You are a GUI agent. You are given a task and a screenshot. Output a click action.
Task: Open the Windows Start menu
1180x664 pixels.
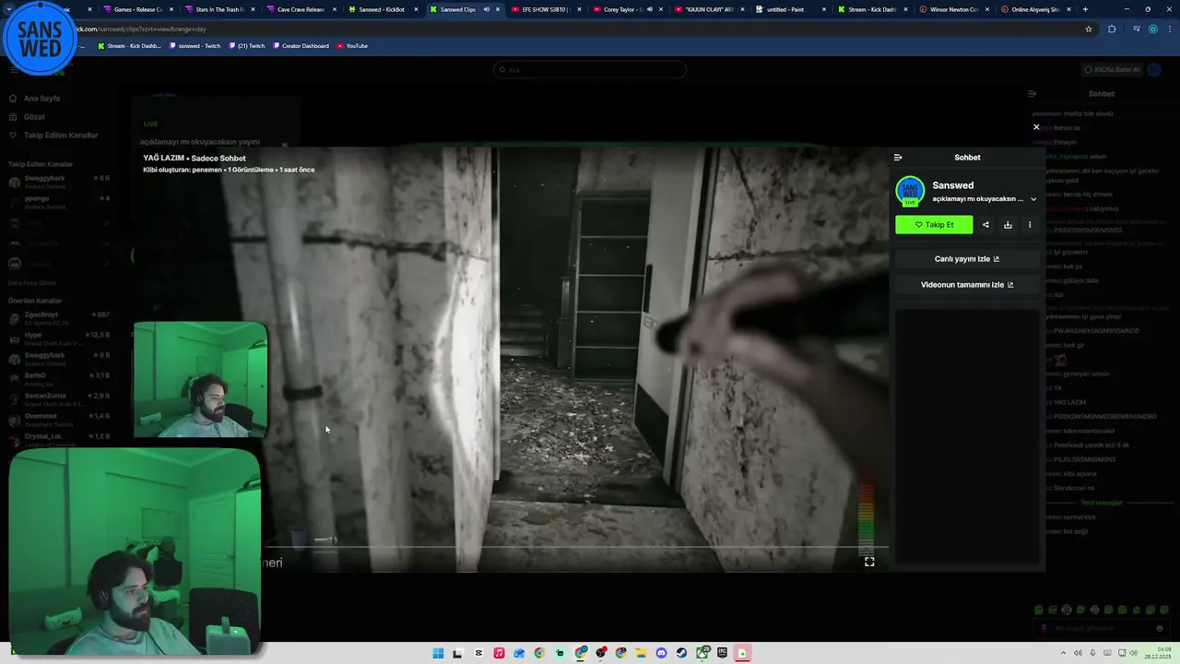438,653
